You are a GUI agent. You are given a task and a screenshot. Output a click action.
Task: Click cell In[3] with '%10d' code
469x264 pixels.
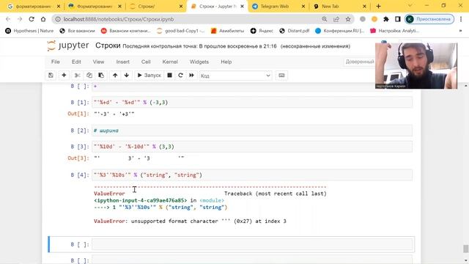(x=252, y=147)
